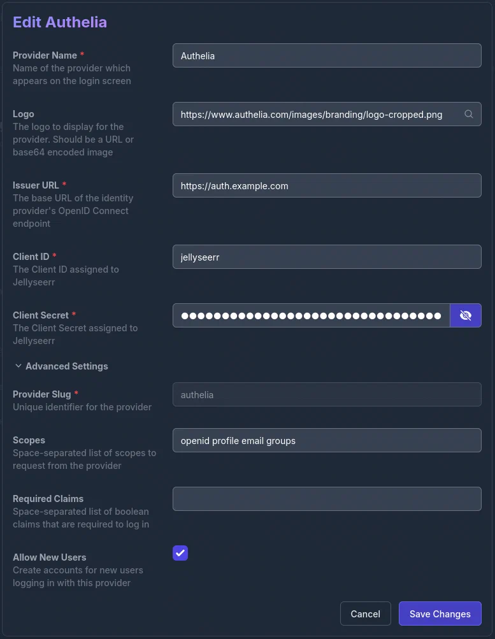Click the masked Client Secret field
Viewport: 495px width, 639px height.
(x=312, y=315)
